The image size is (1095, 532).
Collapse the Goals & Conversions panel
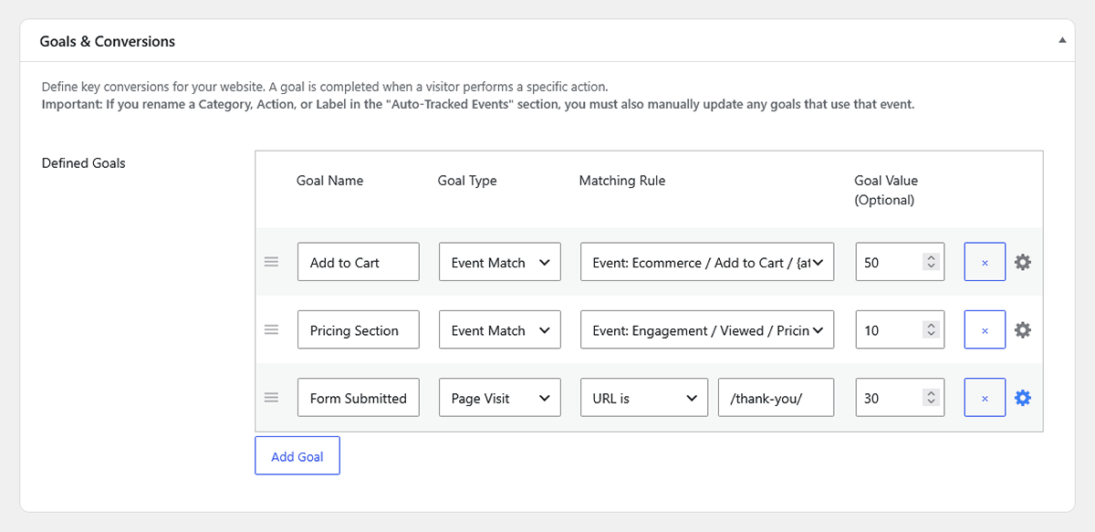click(x=1061, y=41)
